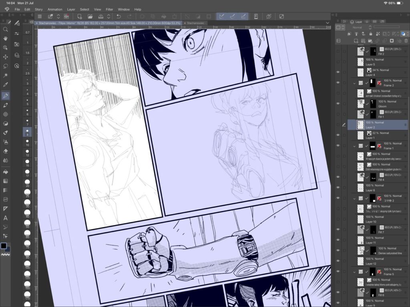Select the Eraser tool
This screenshot has width=410, height=307.
tap(6, 151)
